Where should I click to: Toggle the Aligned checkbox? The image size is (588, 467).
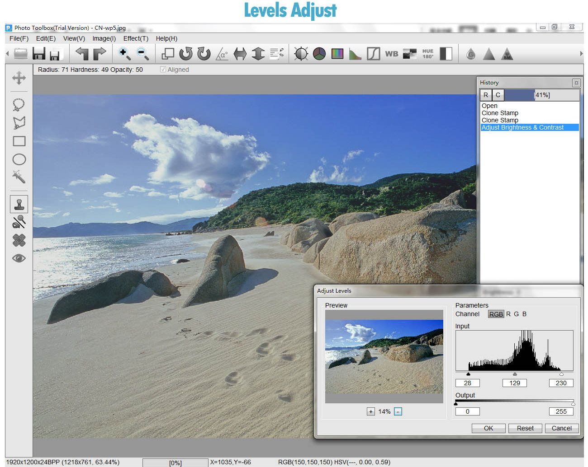pos(163,70)
